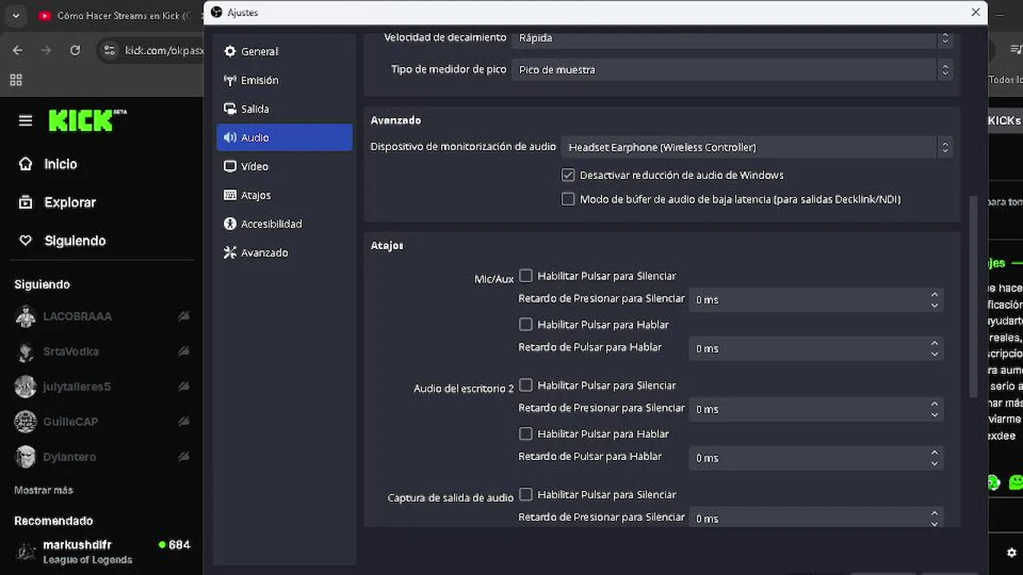Open the Explorar page on Kick
The image size is (1023, 575).
click(x=70, y=202)
